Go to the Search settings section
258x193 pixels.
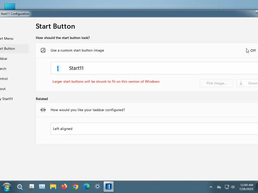3,69
